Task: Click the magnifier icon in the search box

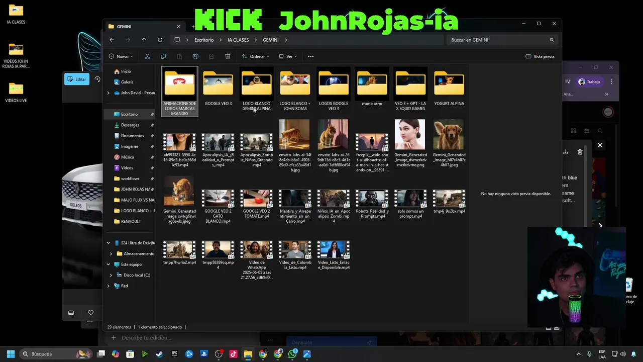Action: coord(552,40)
